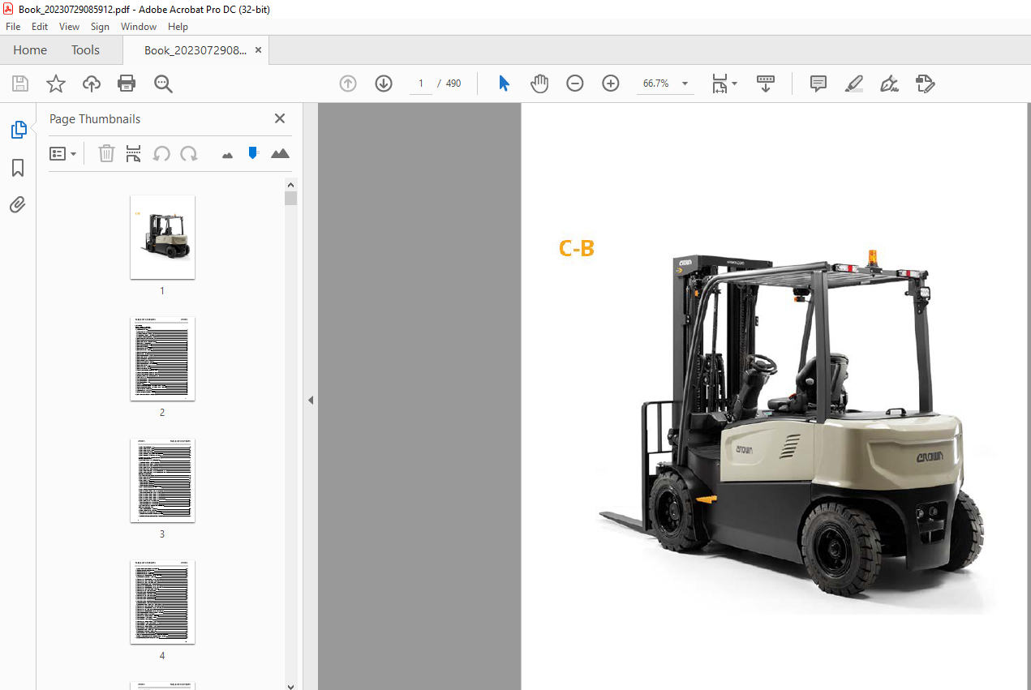Open the Attachments paperclip panel
This screenshot has height=690, width=1031.
[x=18, y=204]
